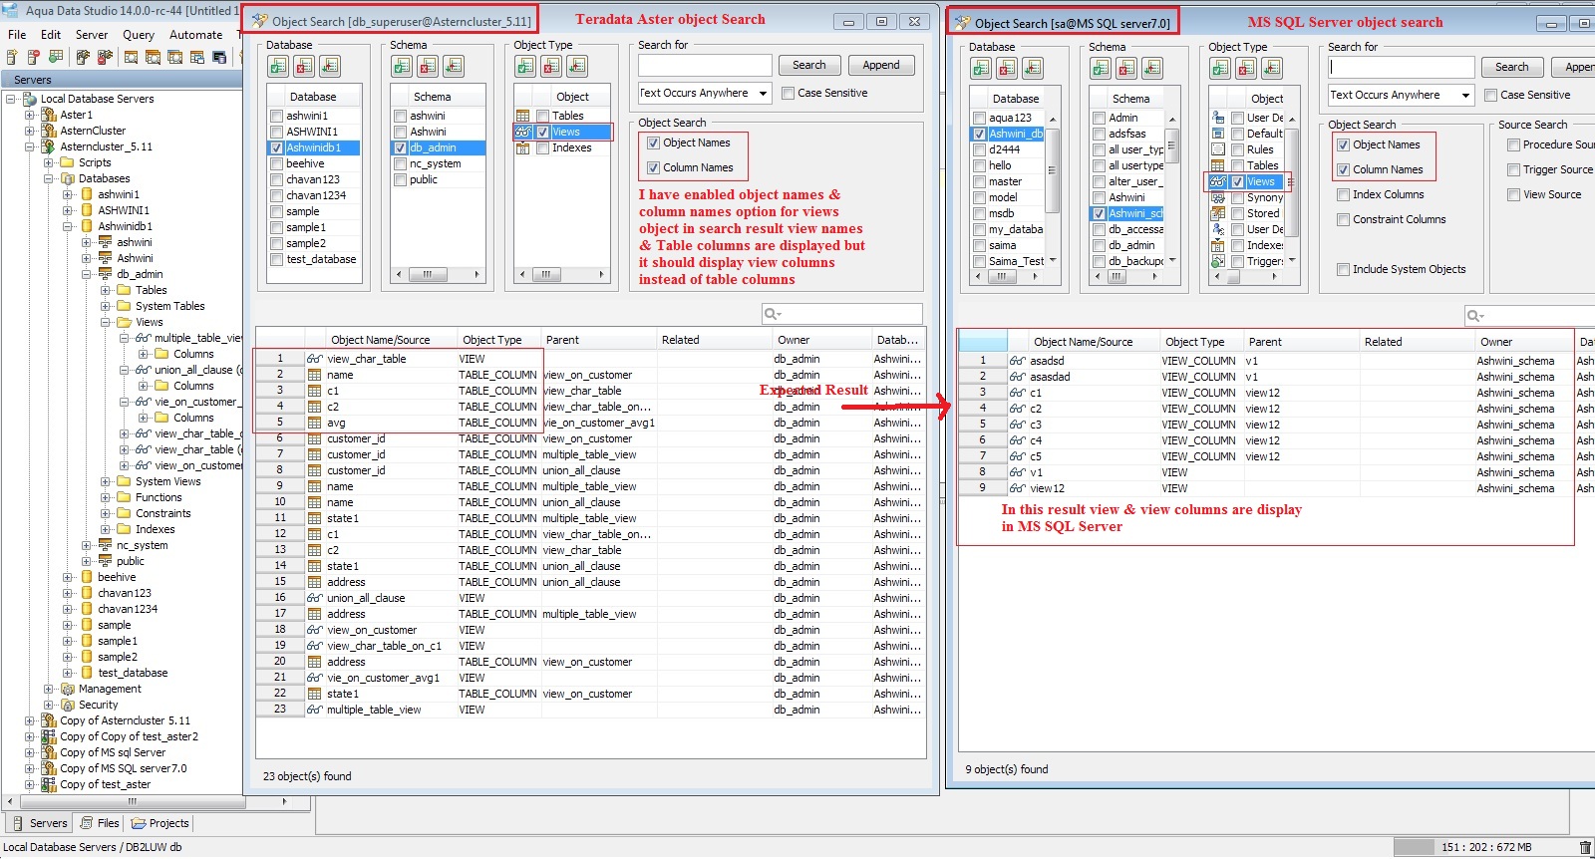This screenshot has width=1595, height=859.
Task: Click Invert Selection icon under Object Type in MS SQL window
Action: 1272,68
